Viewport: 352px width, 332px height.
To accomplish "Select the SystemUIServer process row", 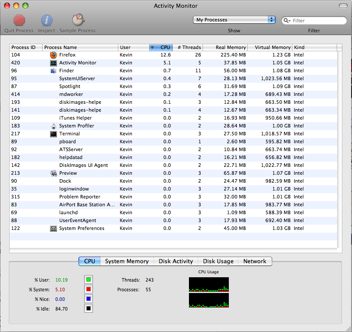I will pos(173,78).
